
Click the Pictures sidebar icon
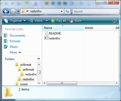[x=6, y=41]
